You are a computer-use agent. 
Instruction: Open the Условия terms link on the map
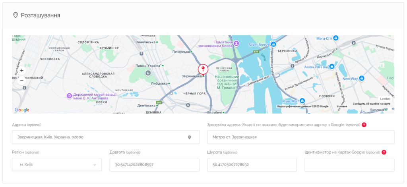point(341,106)
